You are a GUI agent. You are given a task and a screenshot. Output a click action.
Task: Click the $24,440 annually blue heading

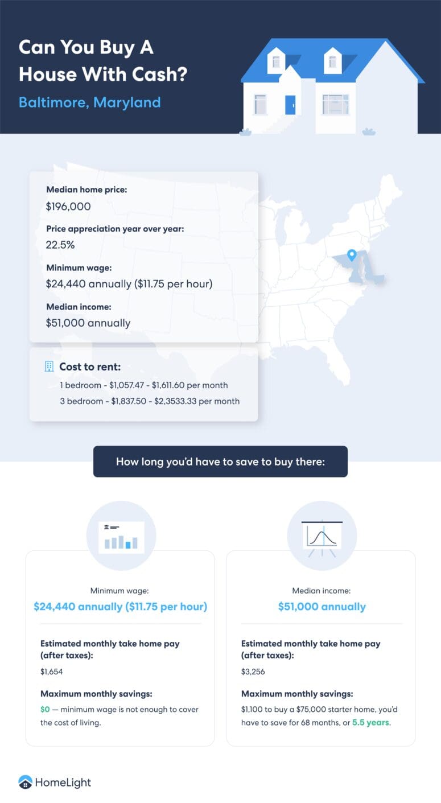tap(120, 607)
